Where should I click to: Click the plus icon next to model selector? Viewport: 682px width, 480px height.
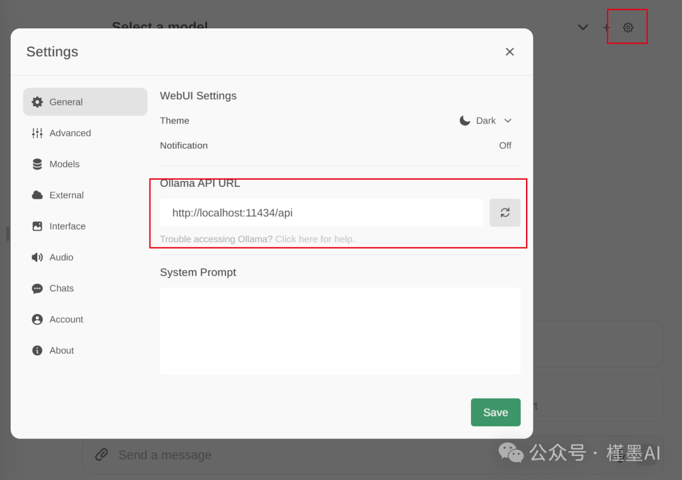tap(606, 27)
